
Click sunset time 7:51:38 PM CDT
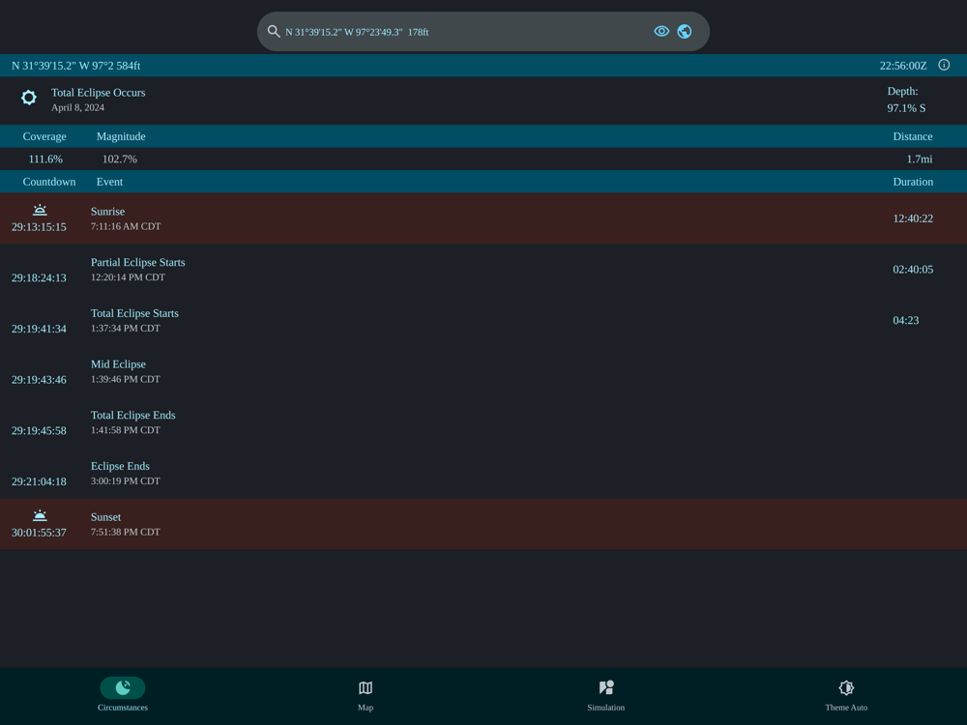click(125, 532)
